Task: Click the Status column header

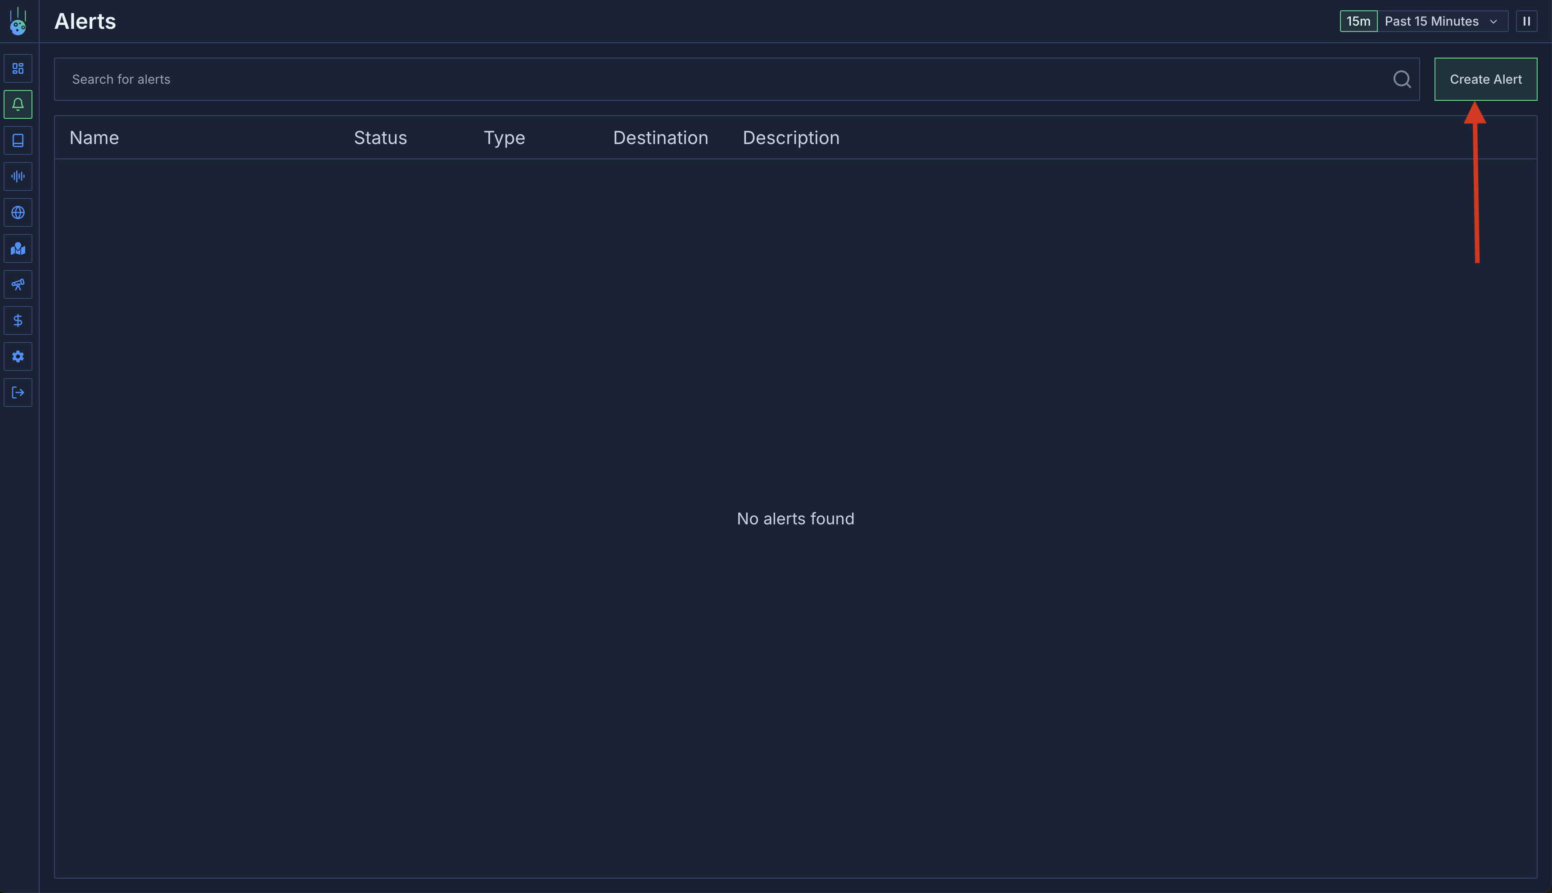Action: coord(380,138)
